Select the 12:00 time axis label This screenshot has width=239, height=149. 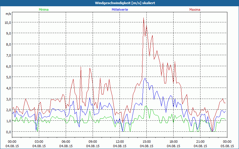(119, 142)
